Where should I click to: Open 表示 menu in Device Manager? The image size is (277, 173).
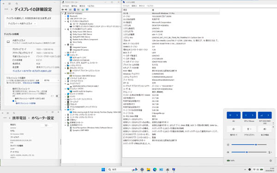point(82,6)
